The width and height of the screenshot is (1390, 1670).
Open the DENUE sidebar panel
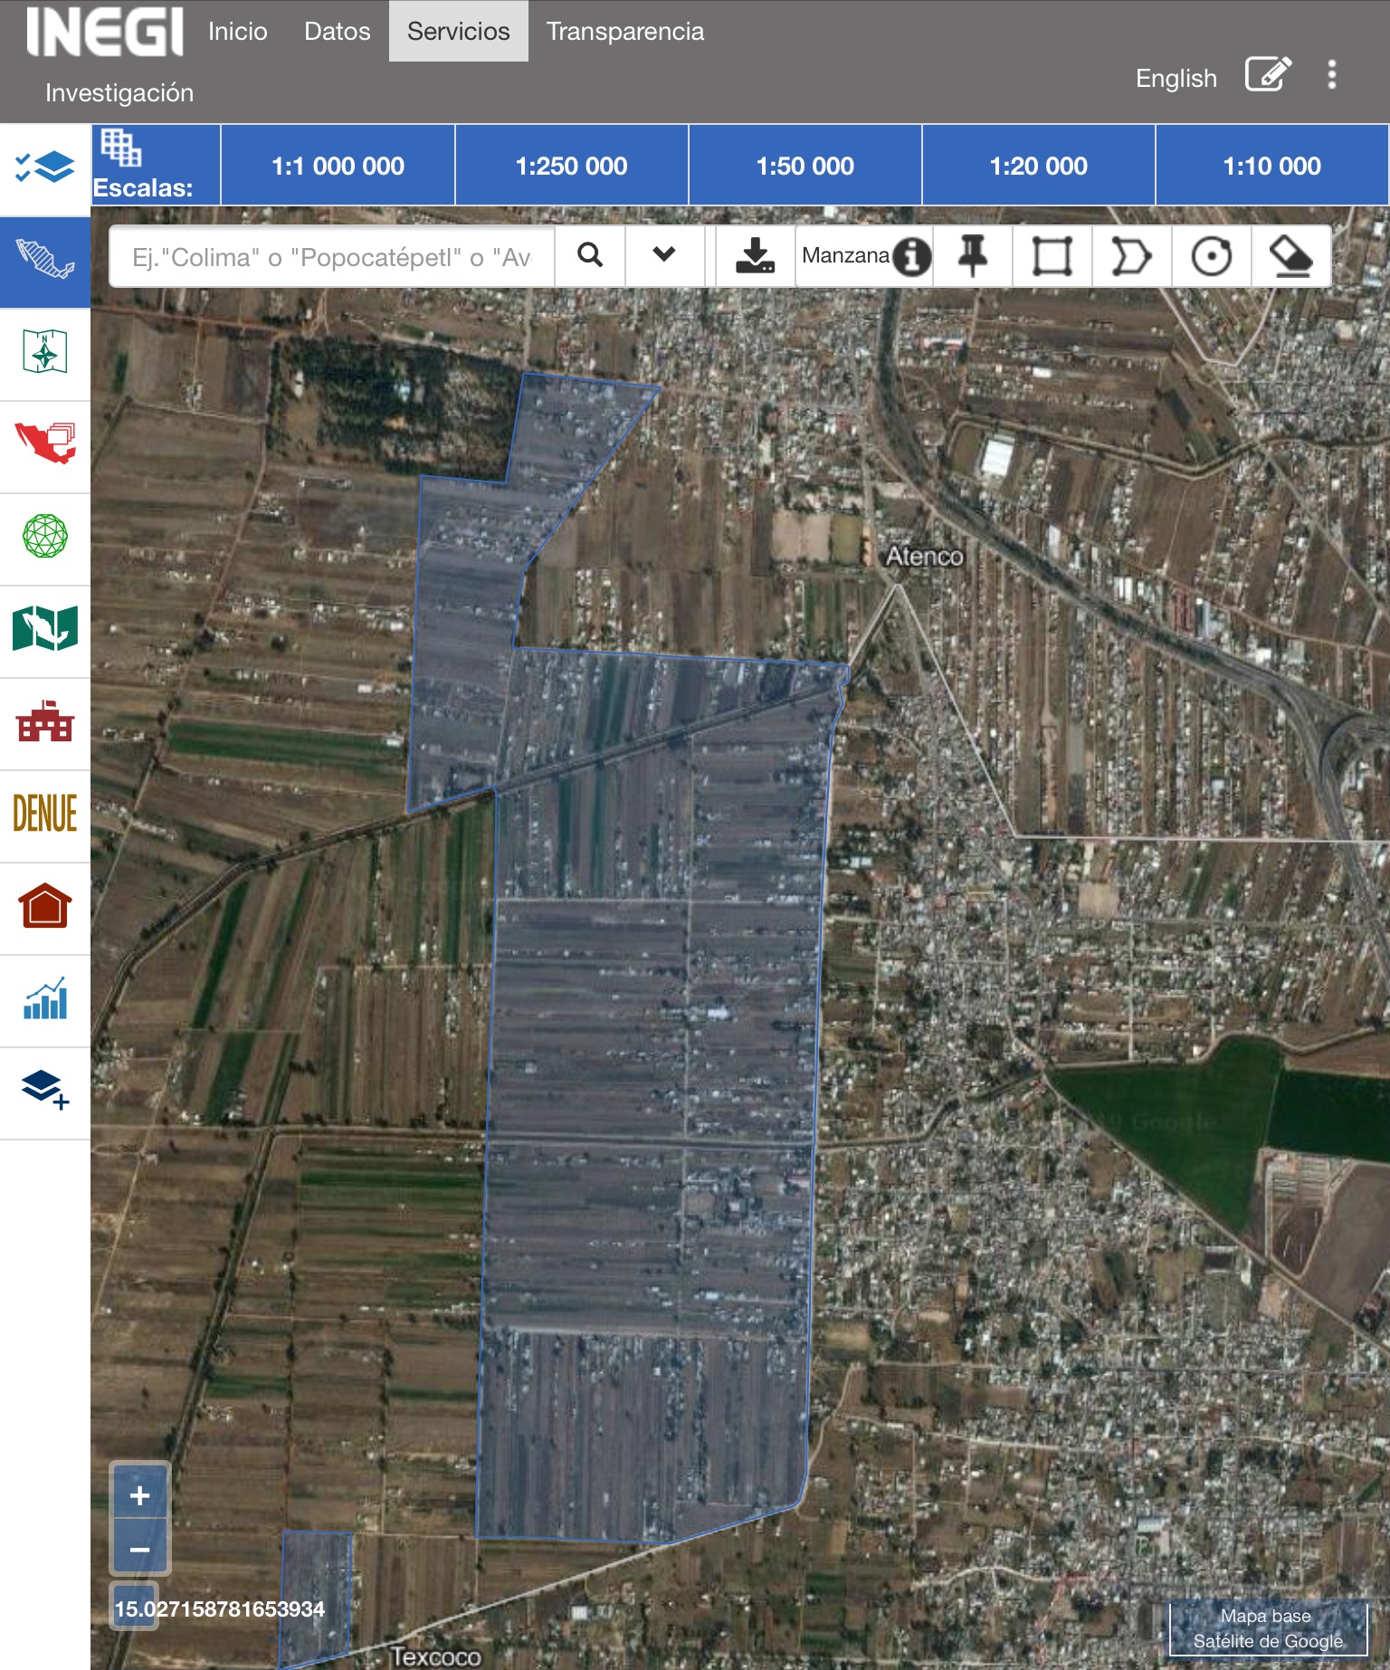coord(45,814)
